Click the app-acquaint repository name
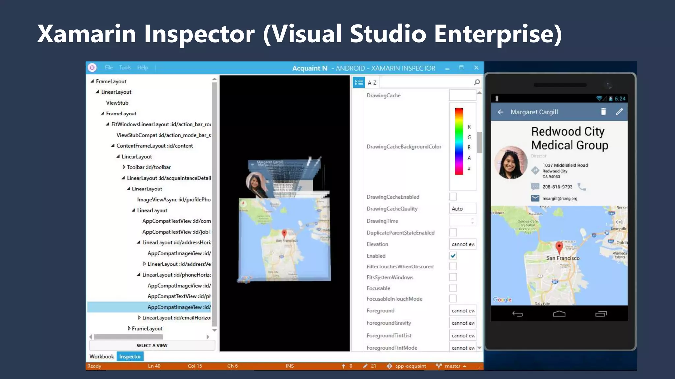Viewport: 675px width, 379px height. click(x=410, y=366)
